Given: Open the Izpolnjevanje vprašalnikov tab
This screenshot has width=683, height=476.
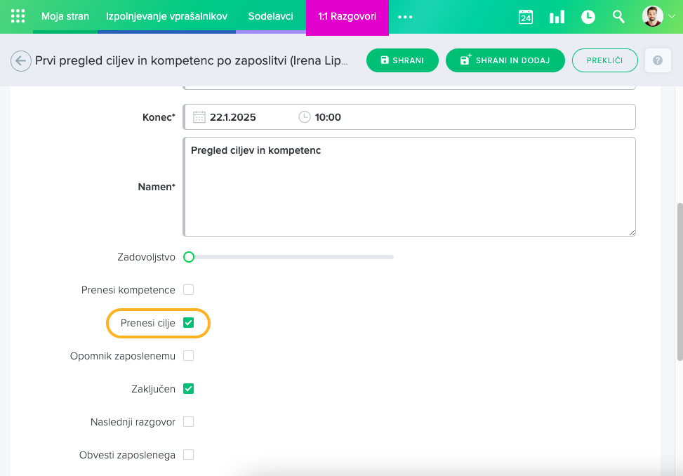Looking at the screenshot, I should 166,16.
